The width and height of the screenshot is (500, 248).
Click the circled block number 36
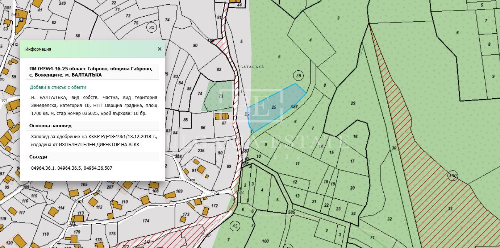299,75
